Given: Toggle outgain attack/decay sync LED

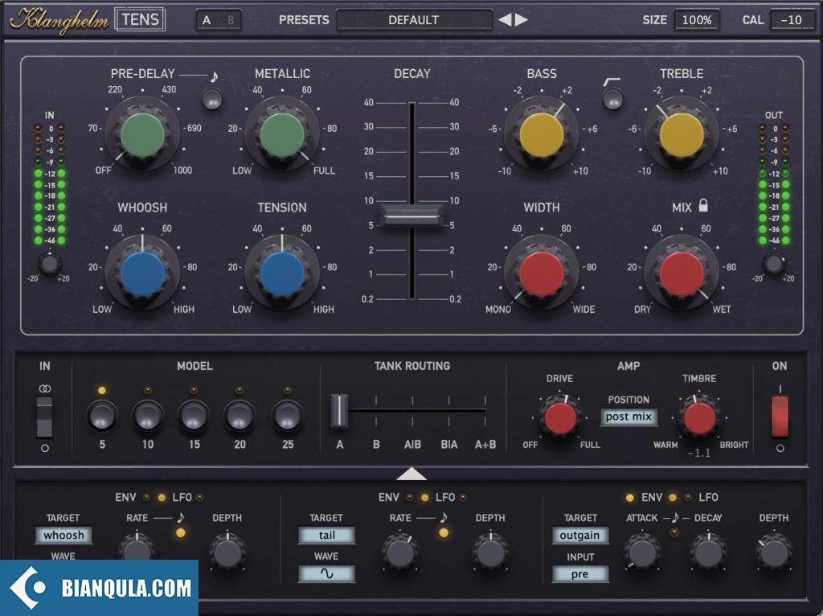Looking at the screenshot, I should click(674, 532).
